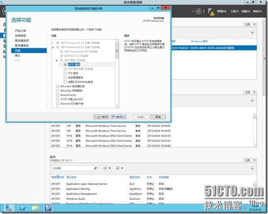Sort services by 启动类型 column header
The width and height of the screenshot is (268, 214).
(164, 177)
